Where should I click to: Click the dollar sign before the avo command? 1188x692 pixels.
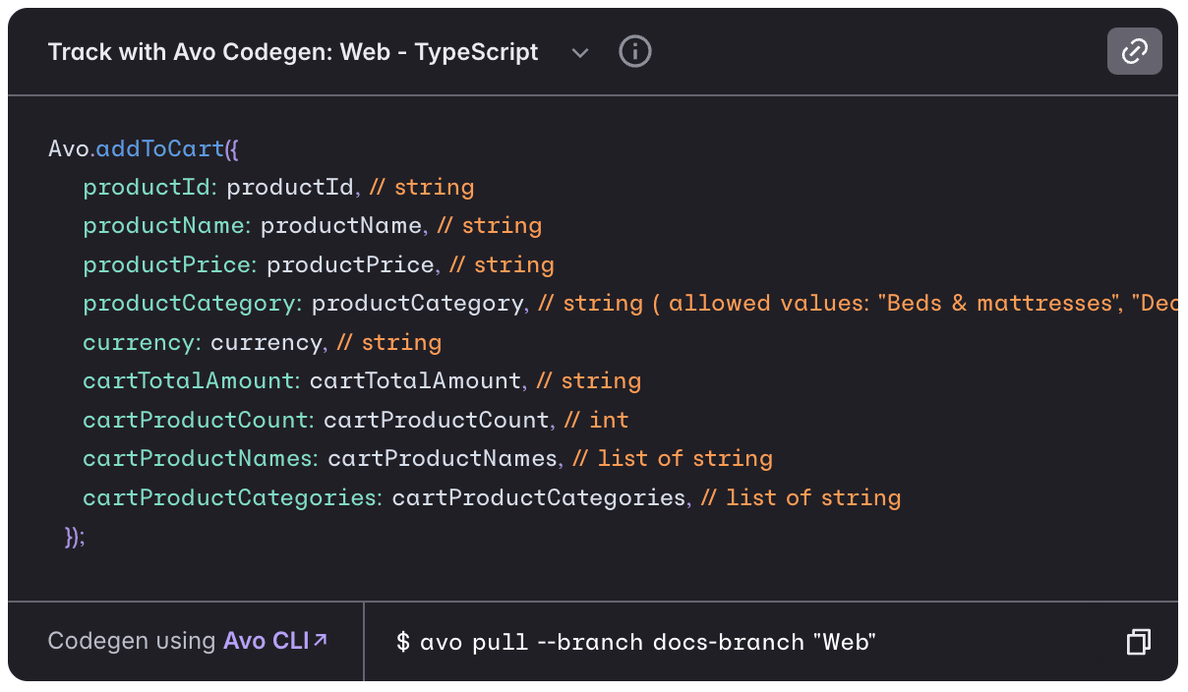point(399,642)
